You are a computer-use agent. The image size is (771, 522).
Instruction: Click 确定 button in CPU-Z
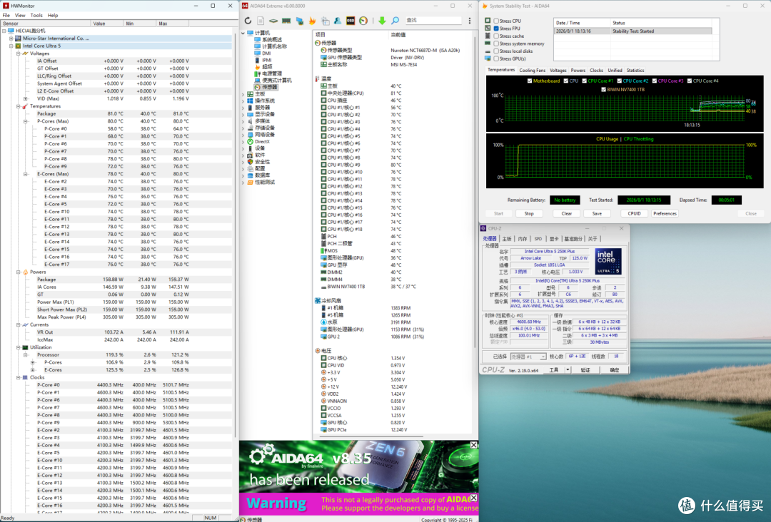click(x=615, y=370)
